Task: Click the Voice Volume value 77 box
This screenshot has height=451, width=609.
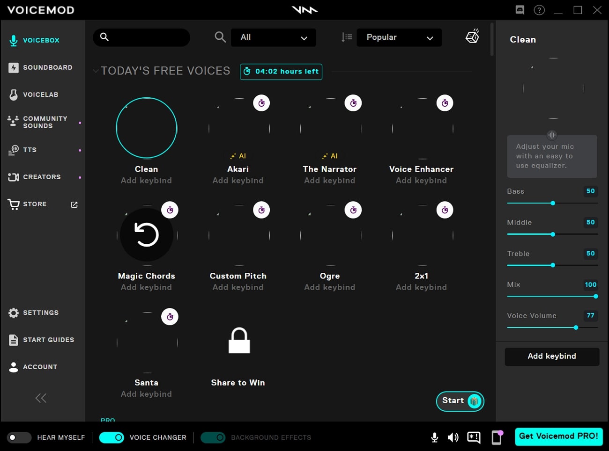Action: (590, 316)
